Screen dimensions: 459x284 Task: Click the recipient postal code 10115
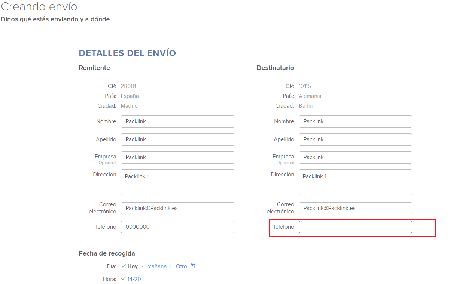[306, 86]
